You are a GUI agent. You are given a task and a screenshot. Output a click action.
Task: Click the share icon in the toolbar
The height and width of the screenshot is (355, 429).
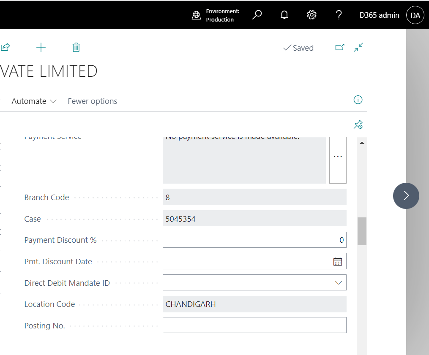tap(5, 47)
